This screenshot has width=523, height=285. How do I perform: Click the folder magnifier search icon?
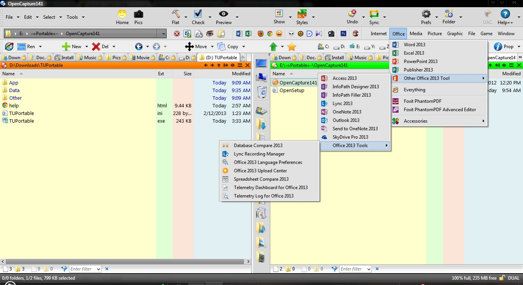click(221, 34)
